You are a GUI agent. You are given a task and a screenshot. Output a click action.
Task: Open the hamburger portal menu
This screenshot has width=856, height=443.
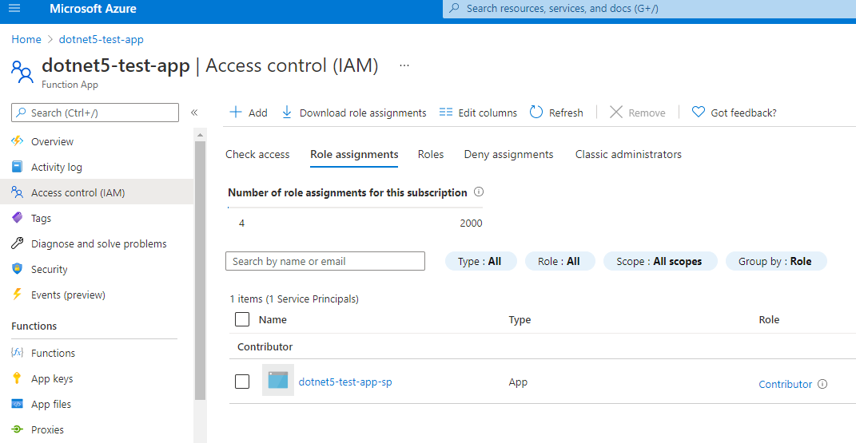click(14, 8)
